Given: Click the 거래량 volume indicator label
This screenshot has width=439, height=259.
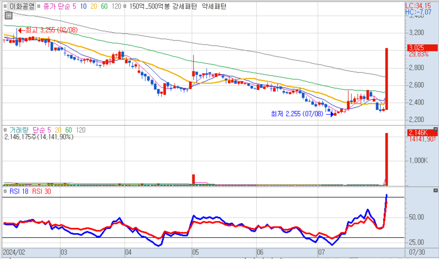Looking at the screenshot, I should click(x=19, y=130).
